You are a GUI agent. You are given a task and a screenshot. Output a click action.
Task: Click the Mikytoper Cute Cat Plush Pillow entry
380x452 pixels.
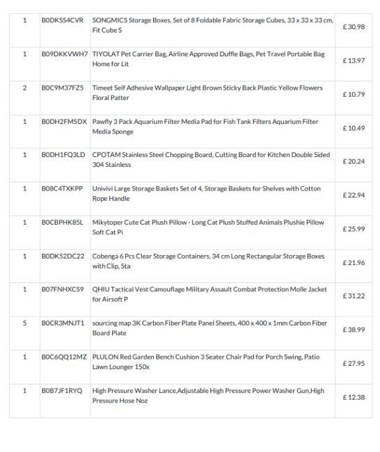coord(208,227)
